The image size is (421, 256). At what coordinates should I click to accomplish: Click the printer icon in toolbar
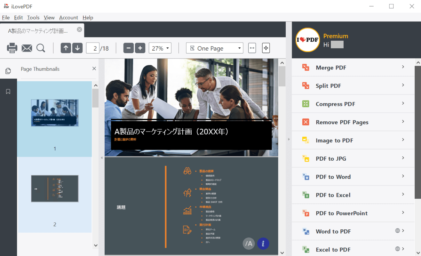12,48
